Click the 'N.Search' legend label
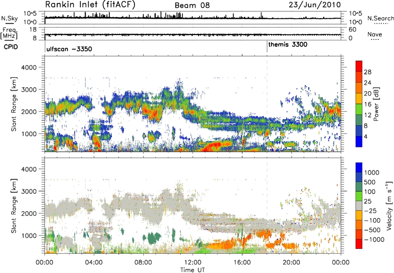 tap(380, 18)
